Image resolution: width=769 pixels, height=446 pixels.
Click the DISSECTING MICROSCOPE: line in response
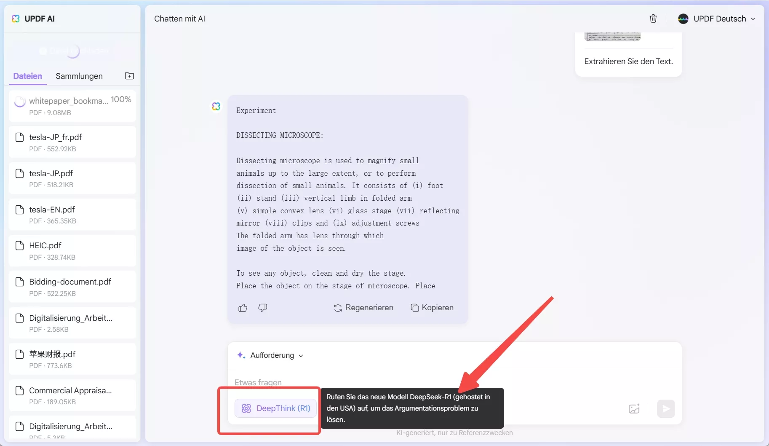[280, 135]
